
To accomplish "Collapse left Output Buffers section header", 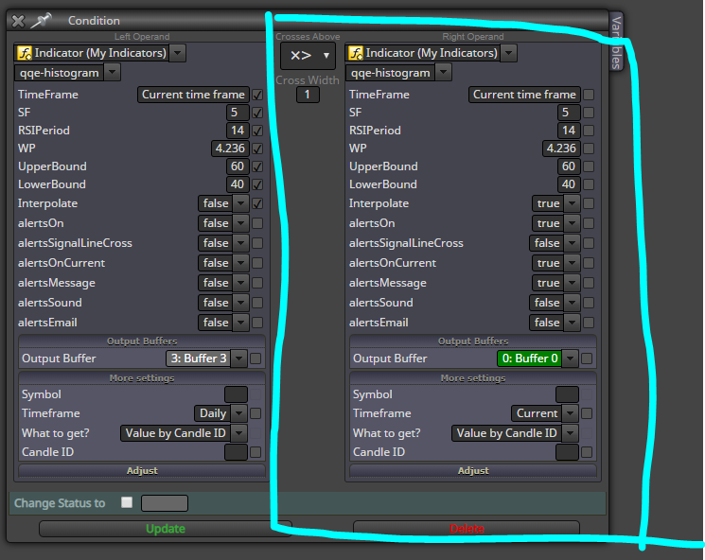I will 142,341.
